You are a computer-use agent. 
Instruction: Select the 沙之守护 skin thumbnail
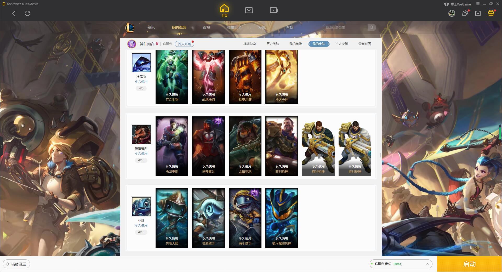282,77
